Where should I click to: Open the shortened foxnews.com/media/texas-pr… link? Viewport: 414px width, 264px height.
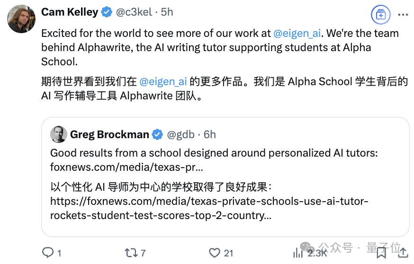point(127,167)
